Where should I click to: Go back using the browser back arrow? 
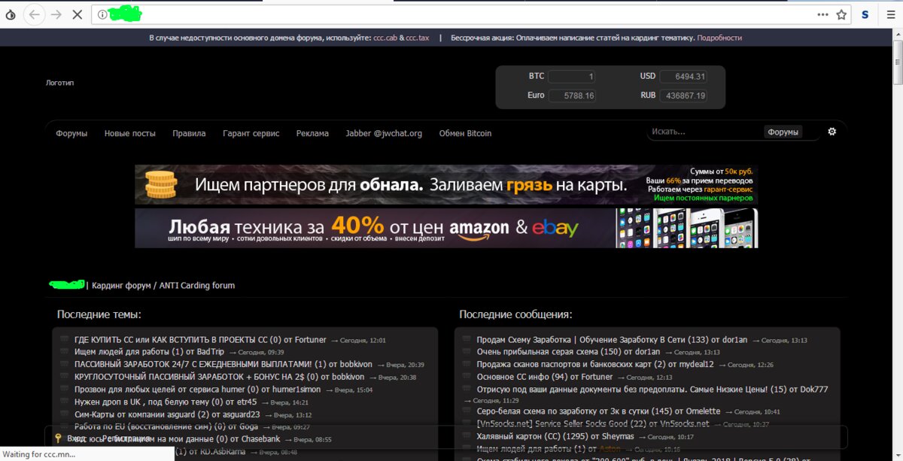[x=35, y=14]
